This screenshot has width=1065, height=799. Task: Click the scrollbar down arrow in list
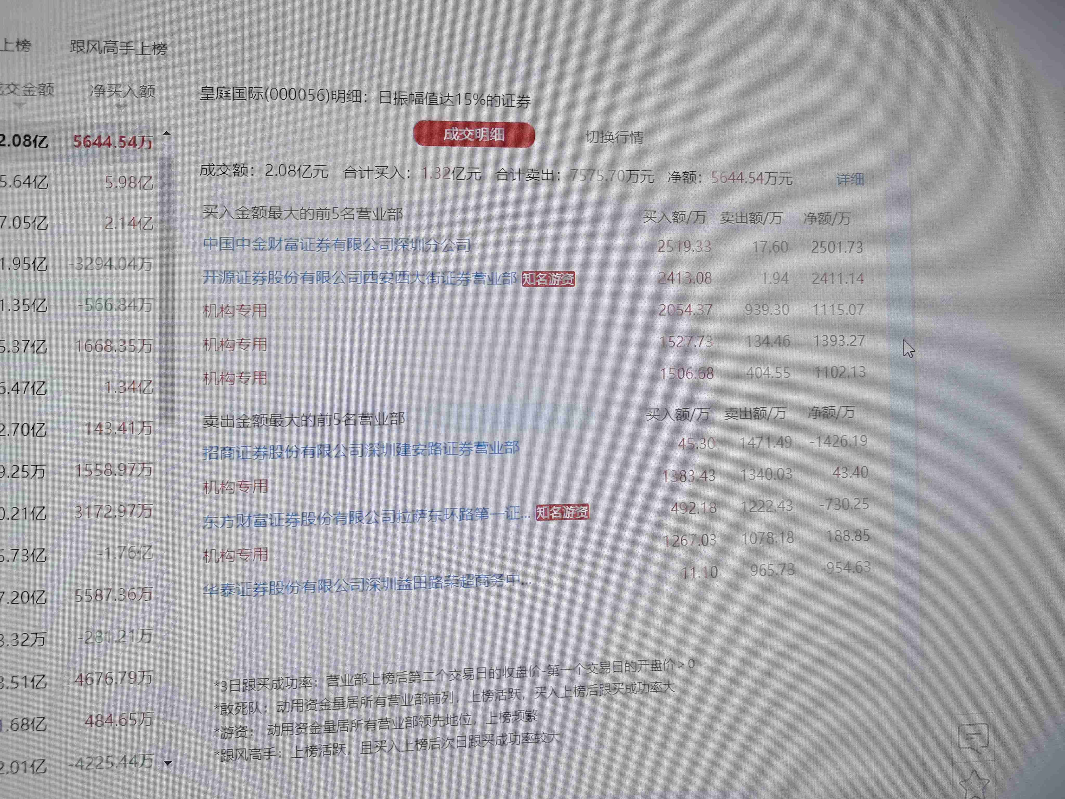(167, 762)
